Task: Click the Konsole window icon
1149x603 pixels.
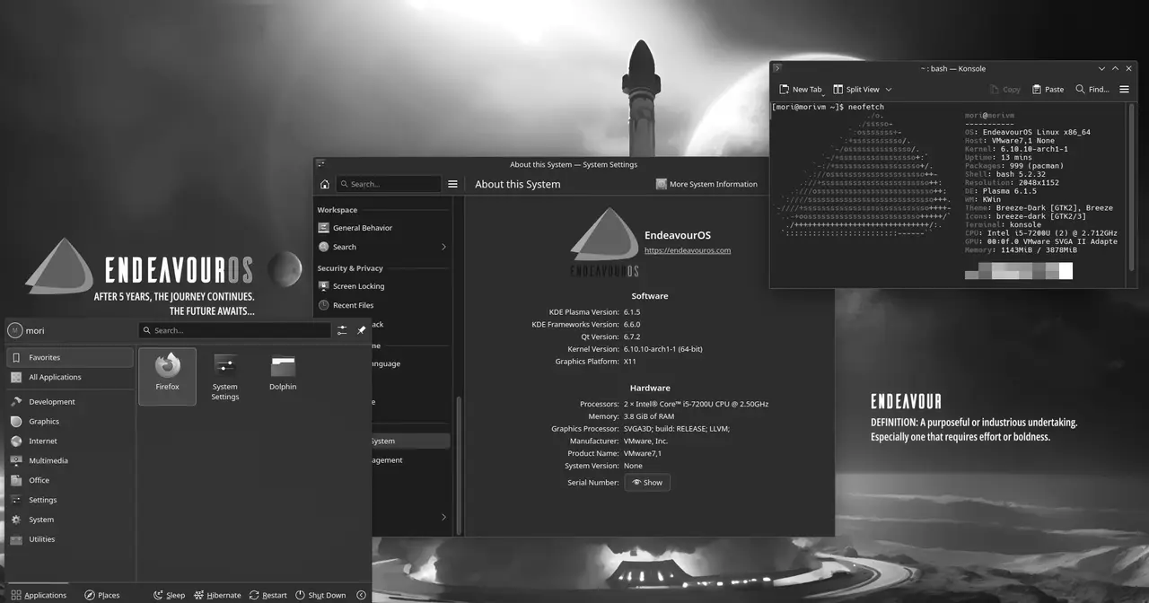Action: [777, 68]
